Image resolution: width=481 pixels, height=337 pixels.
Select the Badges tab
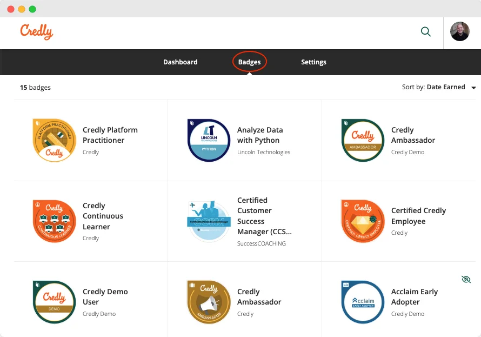pos(249,62)
